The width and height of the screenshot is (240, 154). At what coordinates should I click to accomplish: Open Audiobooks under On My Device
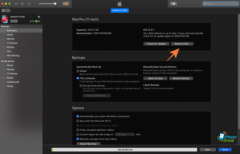click(x=13, y=82)
